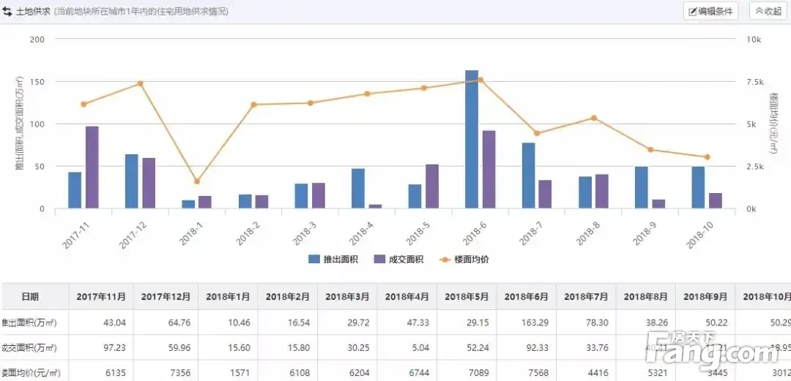The height and width of the screenshot is (381, 791).
Task: Toggle 成交面积 series in chart legend
Action: point(398,259)
